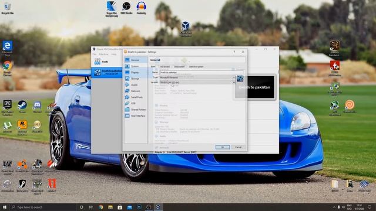
Task: Open Cortana from the taskbar
Action: click(81, 207)
